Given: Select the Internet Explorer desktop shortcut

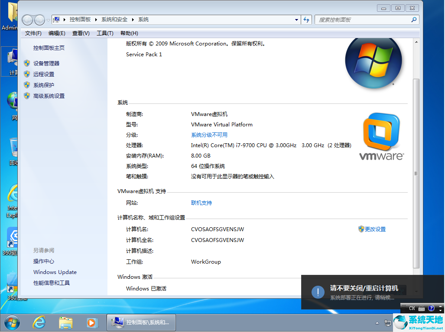Looking at the screenshot, I should [x=12, y=201].
